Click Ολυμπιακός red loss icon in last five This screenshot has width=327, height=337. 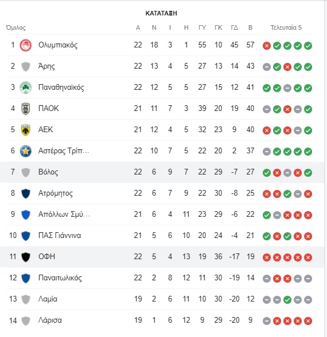(267, 46)
